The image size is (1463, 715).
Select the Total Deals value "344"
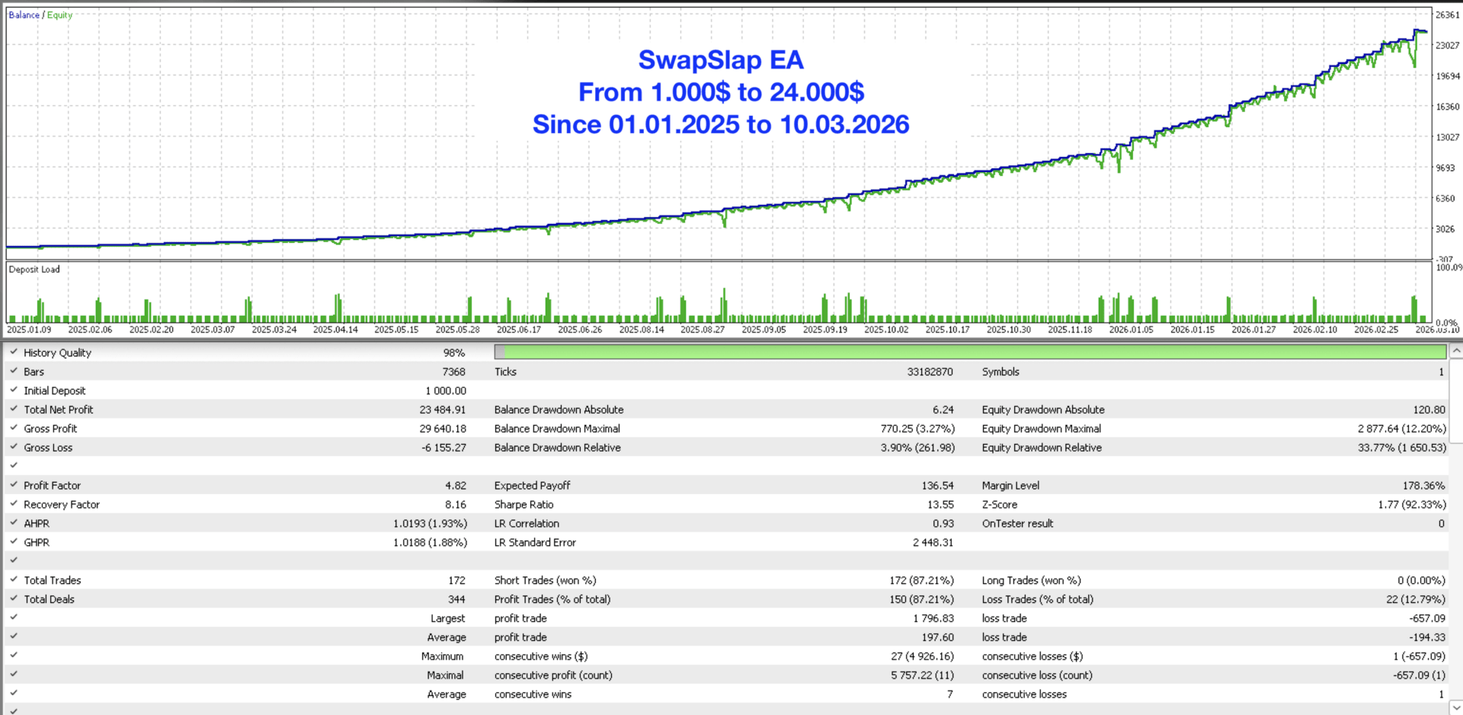[456, 600]
